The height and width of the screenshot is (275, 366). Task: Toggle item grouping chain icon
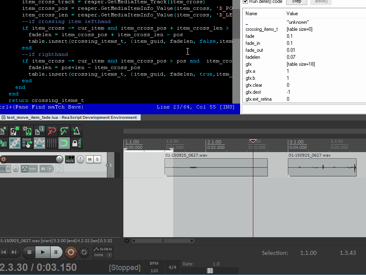(14, 143)
